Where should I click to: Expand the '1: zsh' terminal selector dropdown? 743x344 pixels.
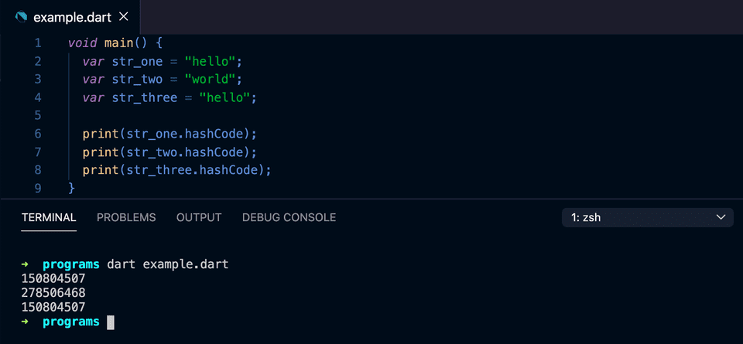[647, 217]
